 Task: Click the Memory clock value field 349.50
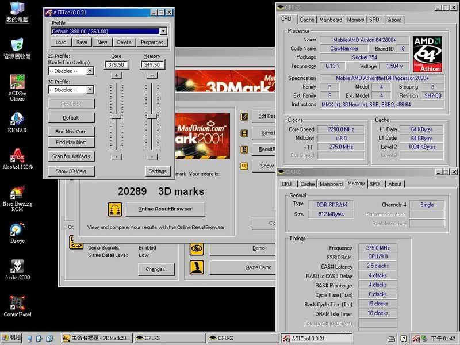152,64
